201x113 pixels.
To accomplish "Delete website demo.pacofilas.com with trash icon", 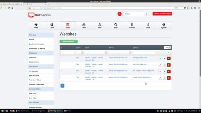I will tap(169, 58).
